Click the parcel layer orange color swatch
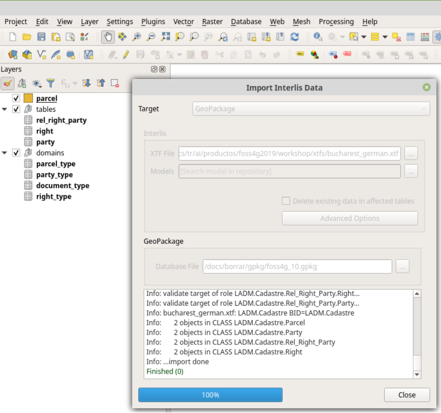Viewport: 441px width, 413px height. pos(28,98)
